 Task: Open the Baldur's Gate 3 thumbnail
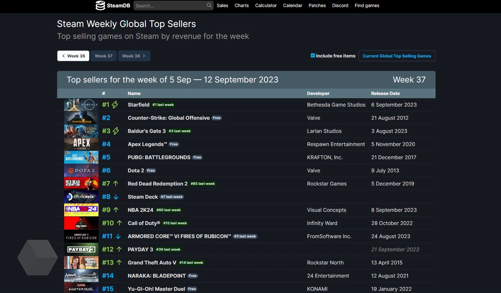pyautogui.click(x=81, y=131)
